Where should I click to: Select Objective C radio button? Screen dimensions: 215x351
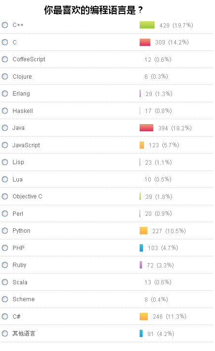(x=5, y=197)
